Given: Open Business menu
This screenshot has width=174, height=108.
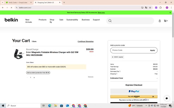Looking at the screenshot, I should pos(86,20).
